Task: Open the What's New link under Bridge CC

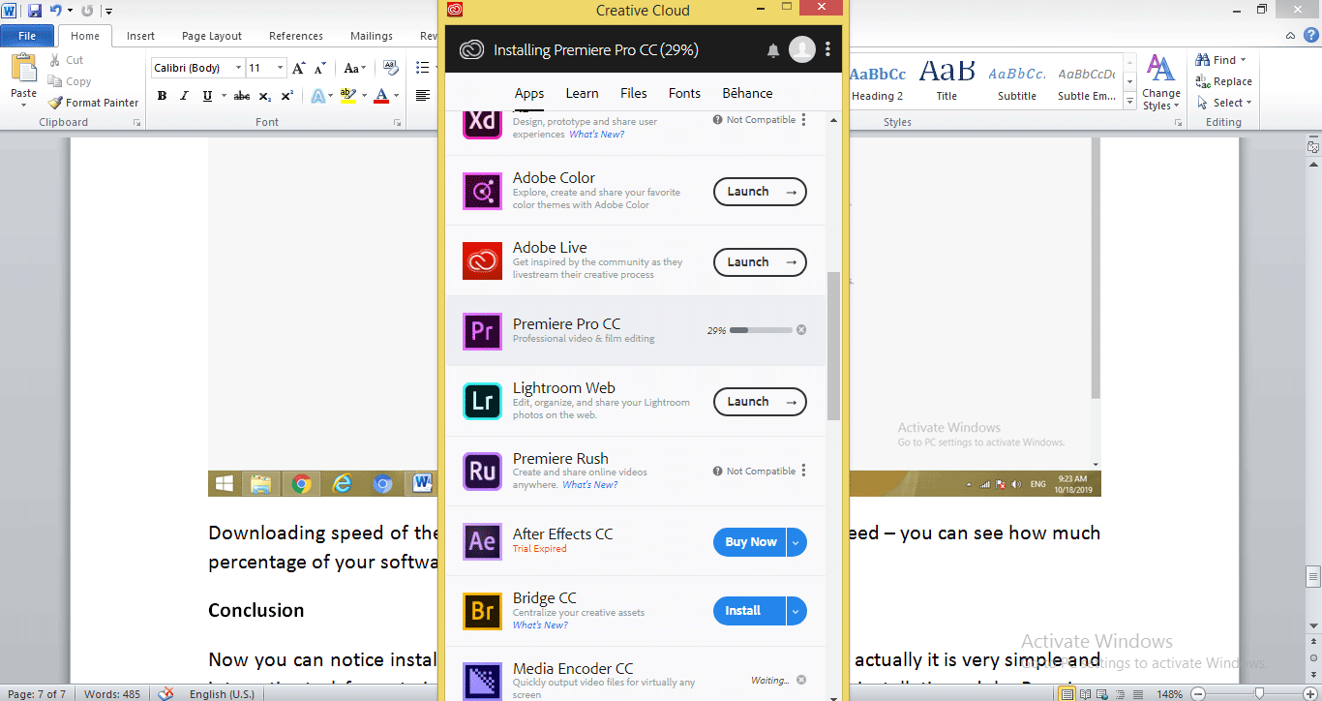Action: coord(540,625)
